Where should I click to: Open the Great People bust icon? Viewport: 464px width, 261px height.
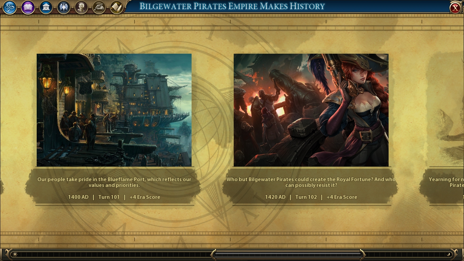81,7
